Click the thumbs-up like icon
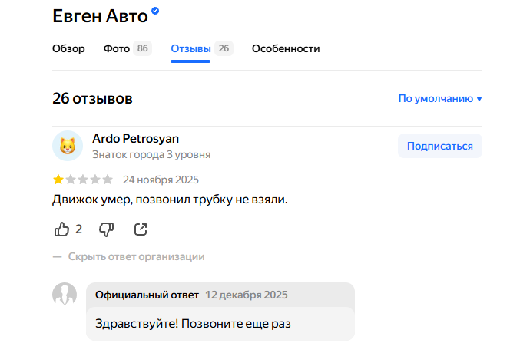530x343 pixels. pyautogui.click(x=62, y=229)
